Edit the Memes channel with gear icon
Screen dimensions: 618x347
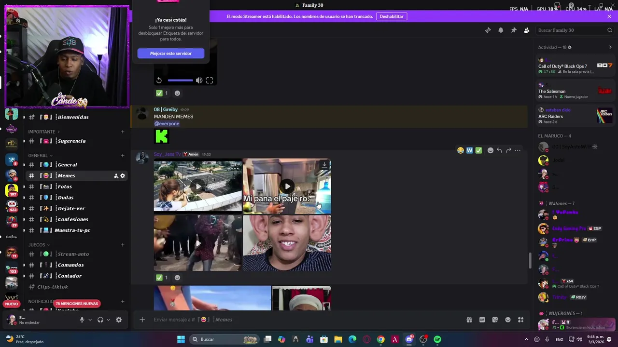click(x=123, y=176)
